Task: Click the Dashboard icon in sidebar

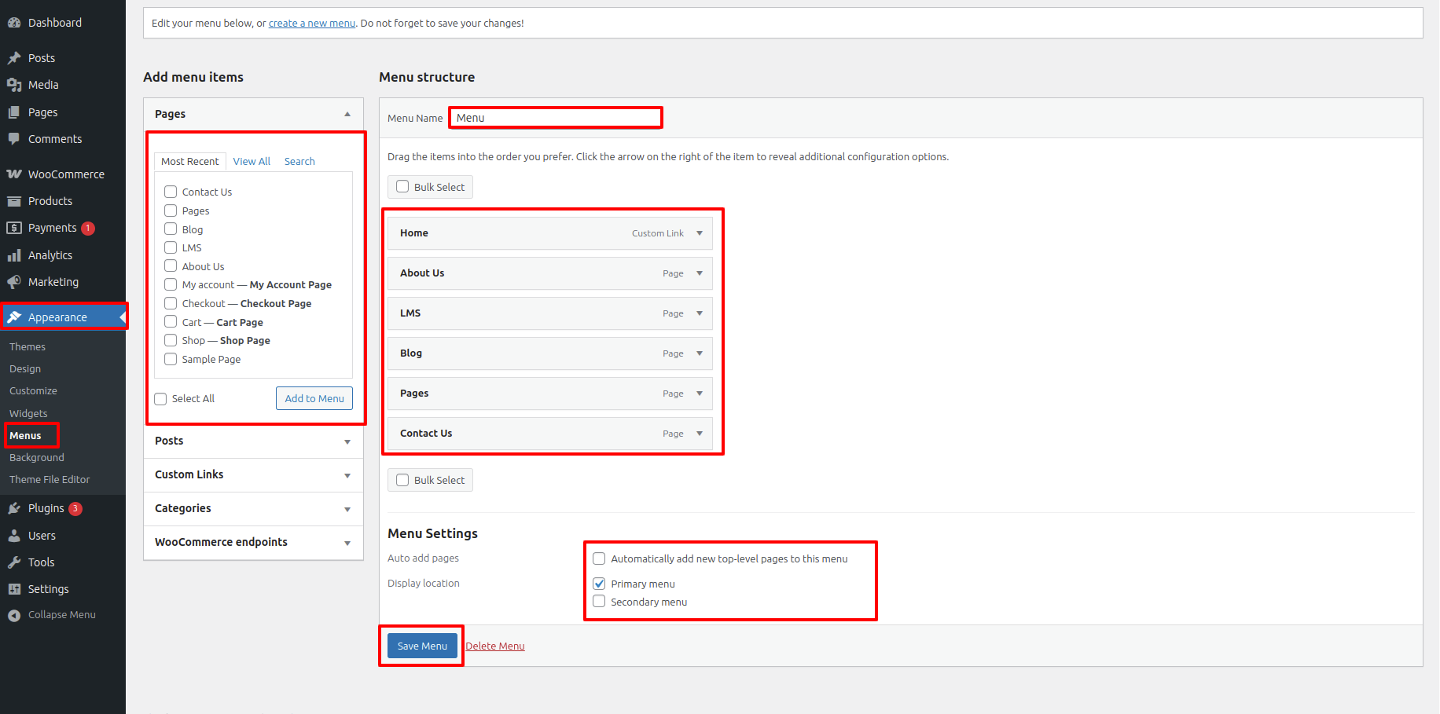Action: [14, 23]
